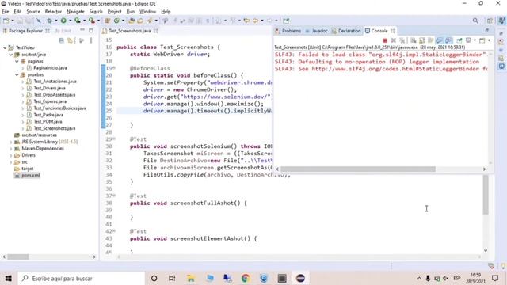Click Maximize icon of Console panel
This screenshot has width=507, height=285.
[x=487, y=30]
